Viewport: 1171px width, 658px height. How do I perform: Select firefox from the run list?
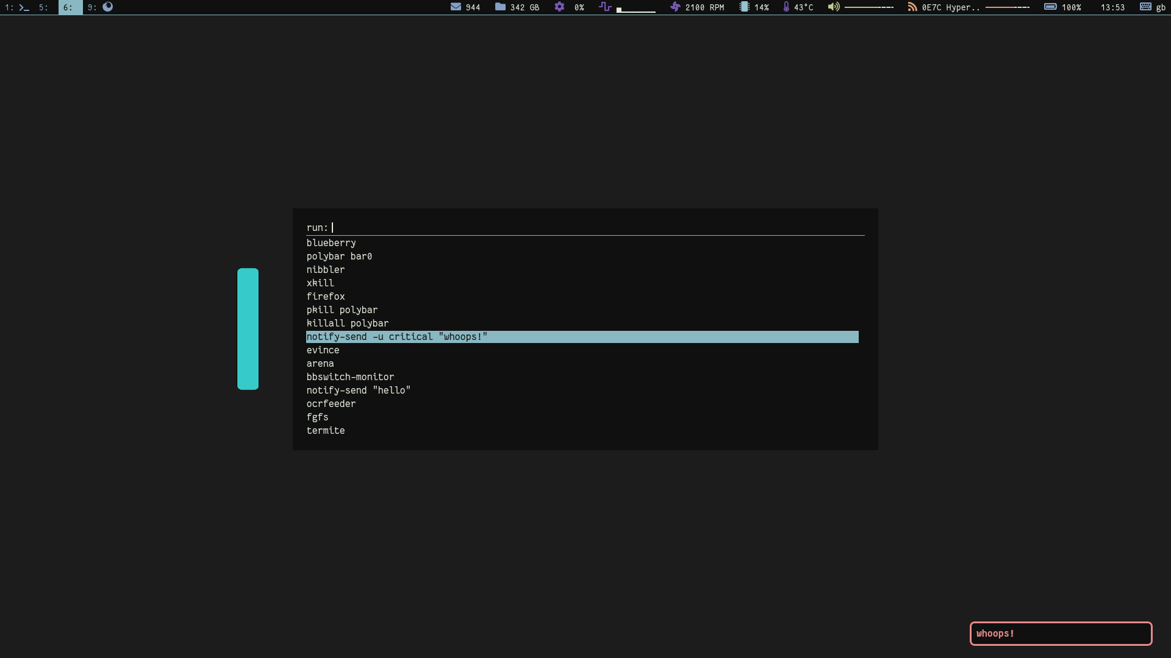(326, 297)
